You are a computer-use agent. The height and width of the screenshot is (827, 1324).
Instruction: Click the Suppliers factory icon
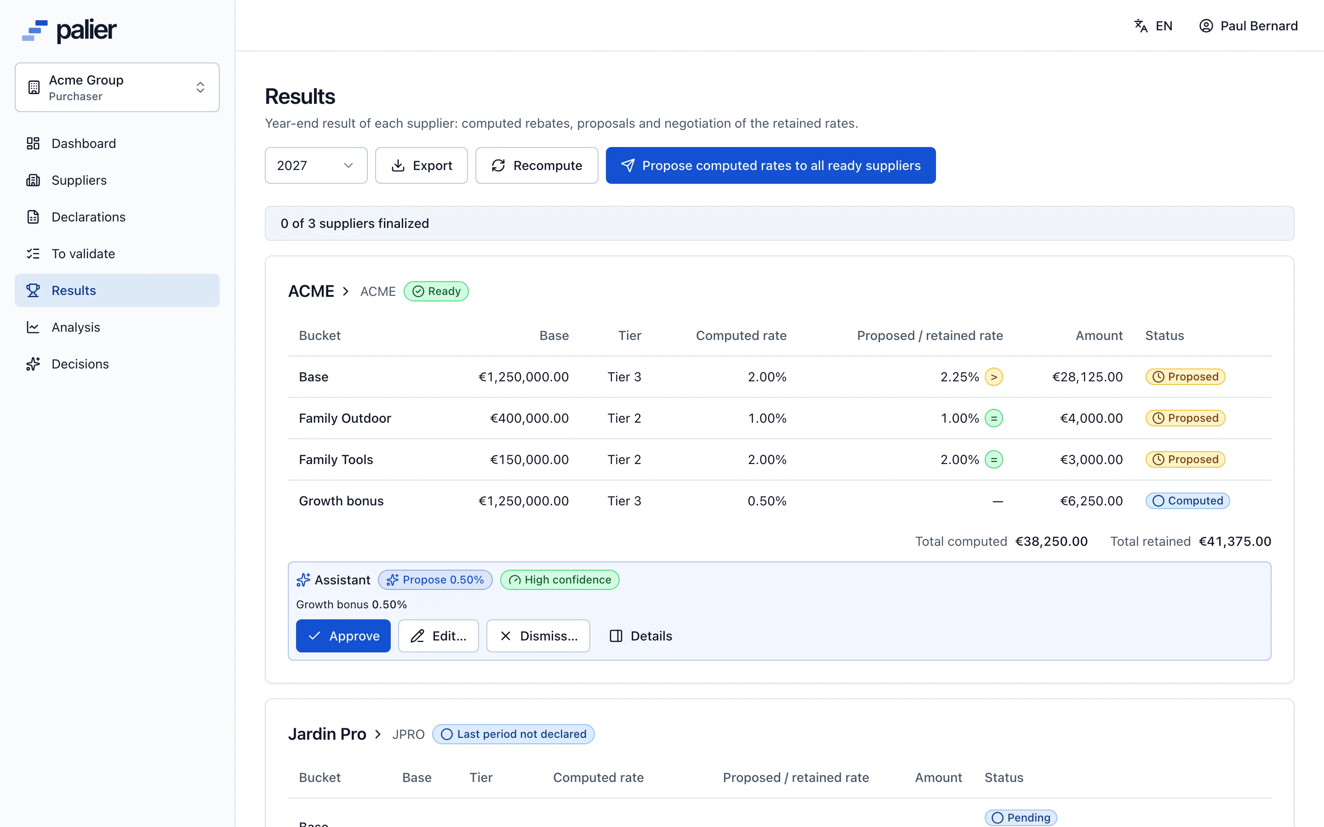tap(33, 180)
